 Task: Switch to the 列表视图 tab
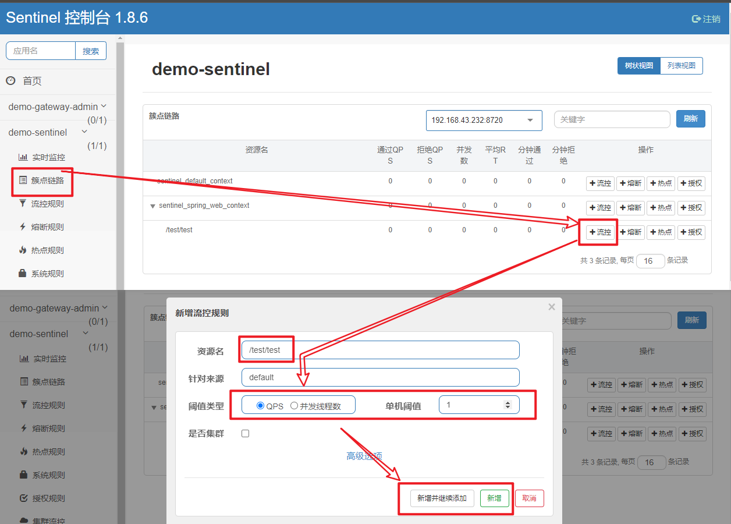tap(681, 66)
